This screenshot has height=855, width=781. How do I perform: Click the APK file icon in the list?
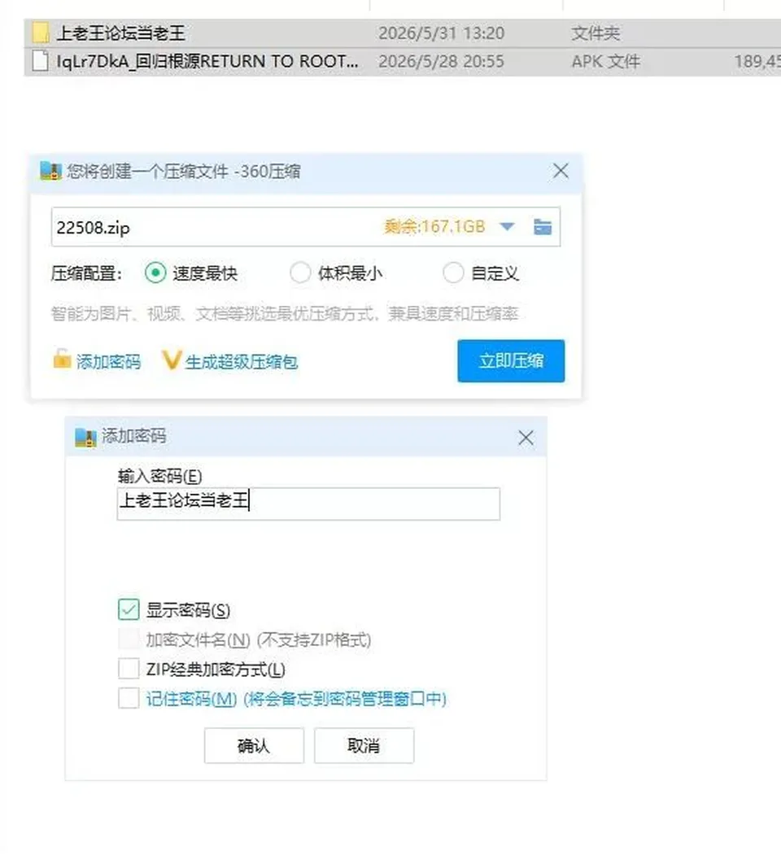coord(40,61)
